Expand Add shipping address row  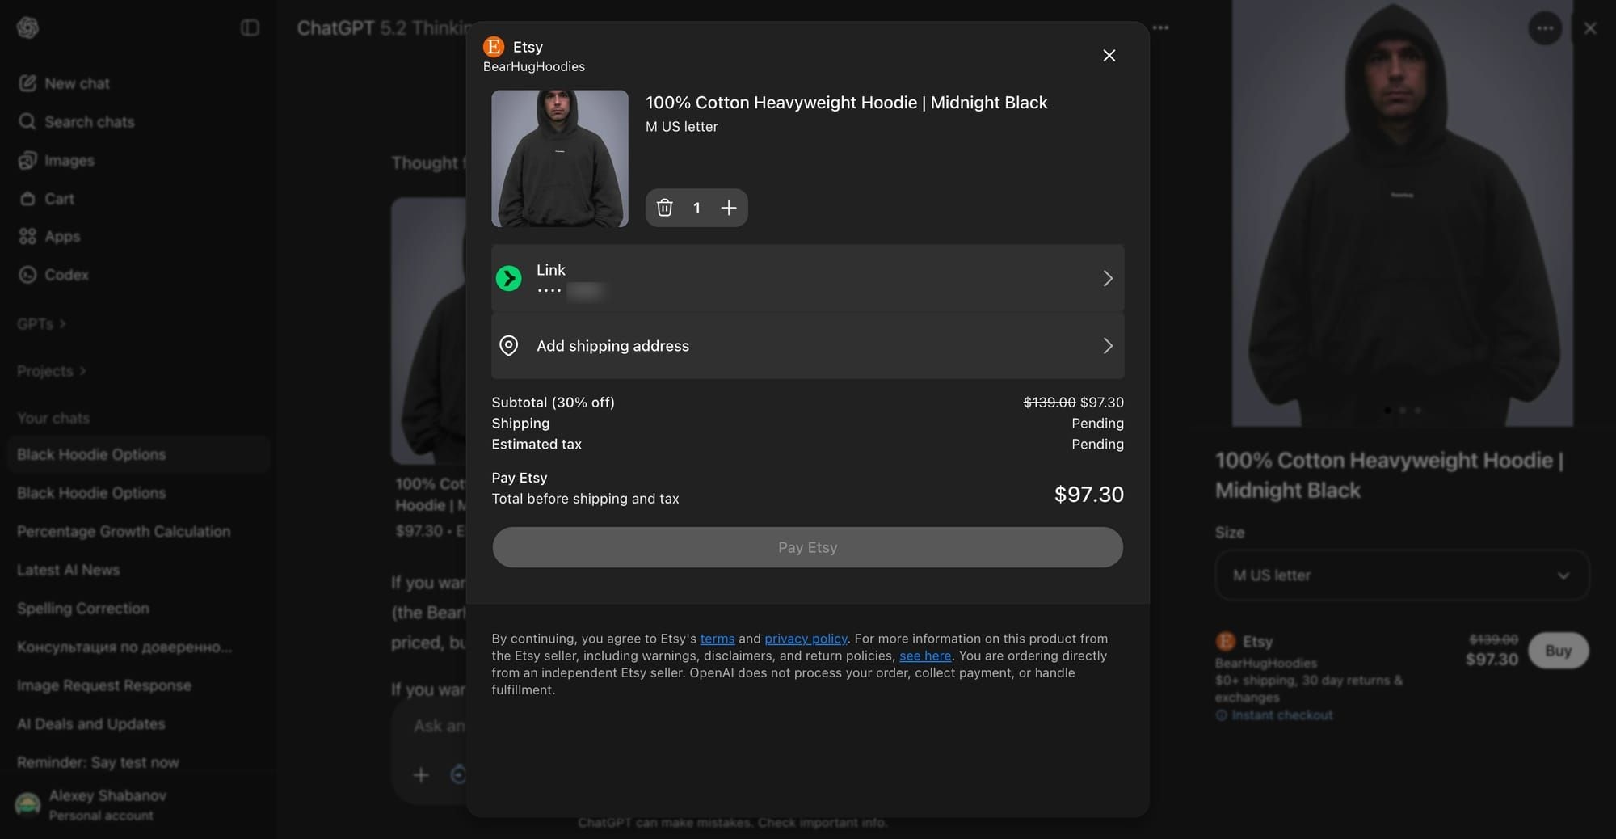pyautogui.click(x=806, y=346)
